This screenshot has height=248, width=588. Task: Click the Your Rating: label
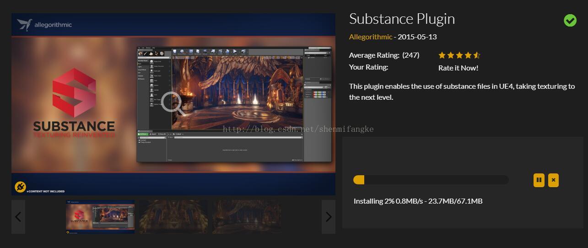point(368,67)
